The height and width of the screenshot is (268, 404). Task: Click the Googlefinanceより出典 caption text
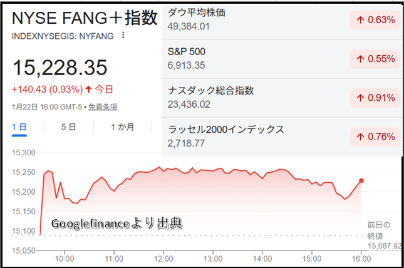coord(117,224)
